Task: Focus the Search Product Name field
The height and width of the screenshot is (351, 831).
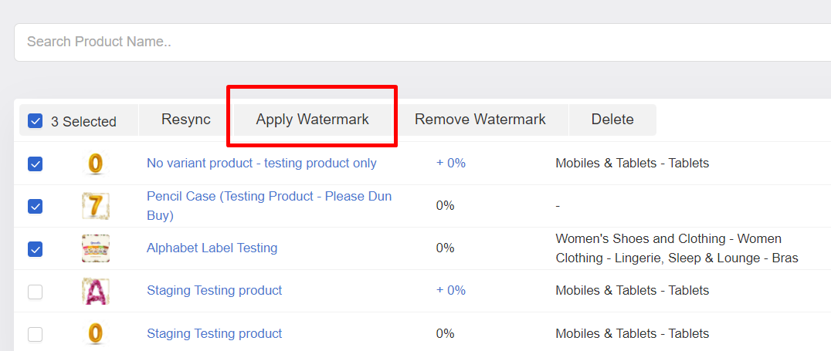Action: [x=422, y=42]
